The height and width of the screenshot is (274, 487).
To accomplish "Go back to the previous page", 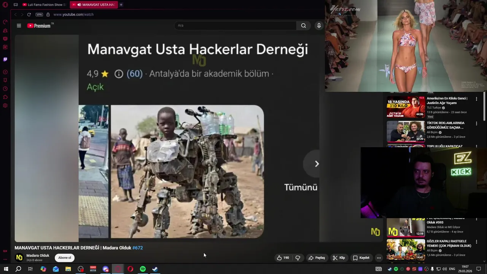I will pyautogui.click(x=16, y=14).
